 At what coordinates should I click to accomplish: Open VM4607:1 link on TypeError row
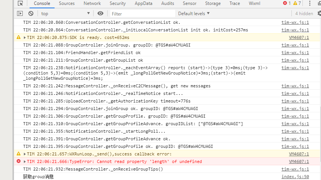coord(299,161)
